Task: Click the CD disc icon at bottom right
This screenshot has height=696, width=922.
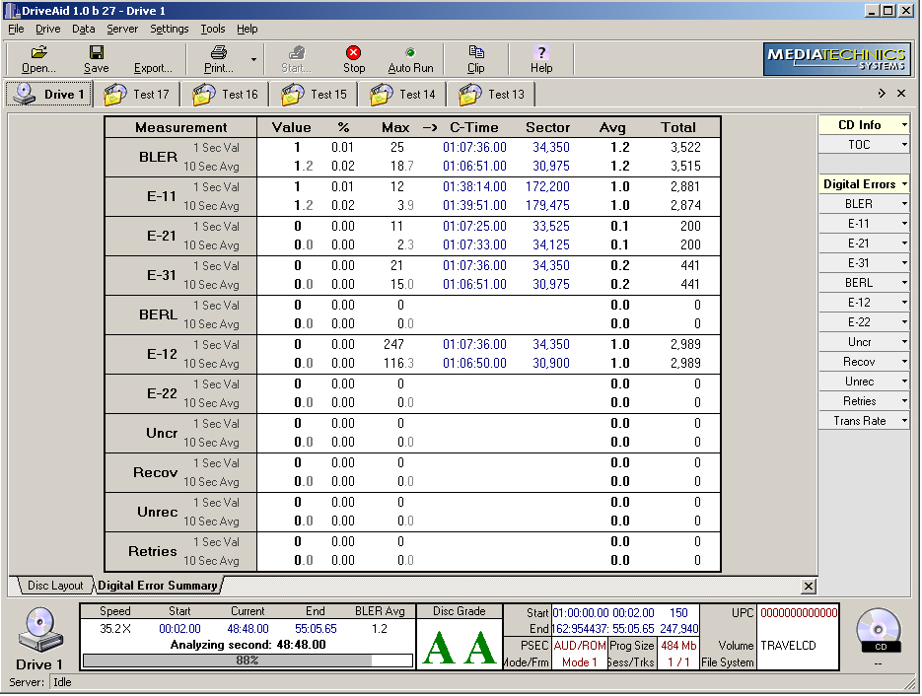Action: point(879,628)
